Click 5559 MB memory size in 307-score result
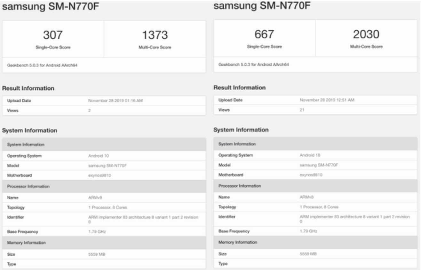Screen dimensions: 421x270 pos(97,254)
